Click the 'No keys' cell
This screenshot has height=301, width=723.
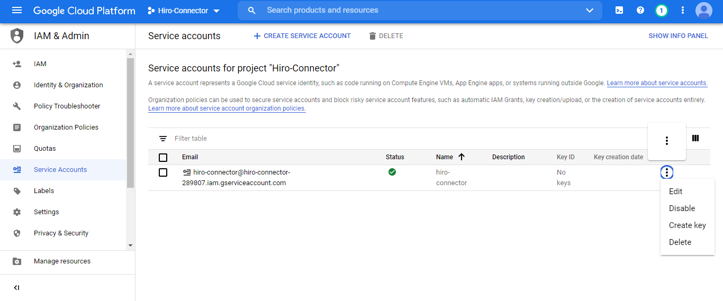coord(564,178)
